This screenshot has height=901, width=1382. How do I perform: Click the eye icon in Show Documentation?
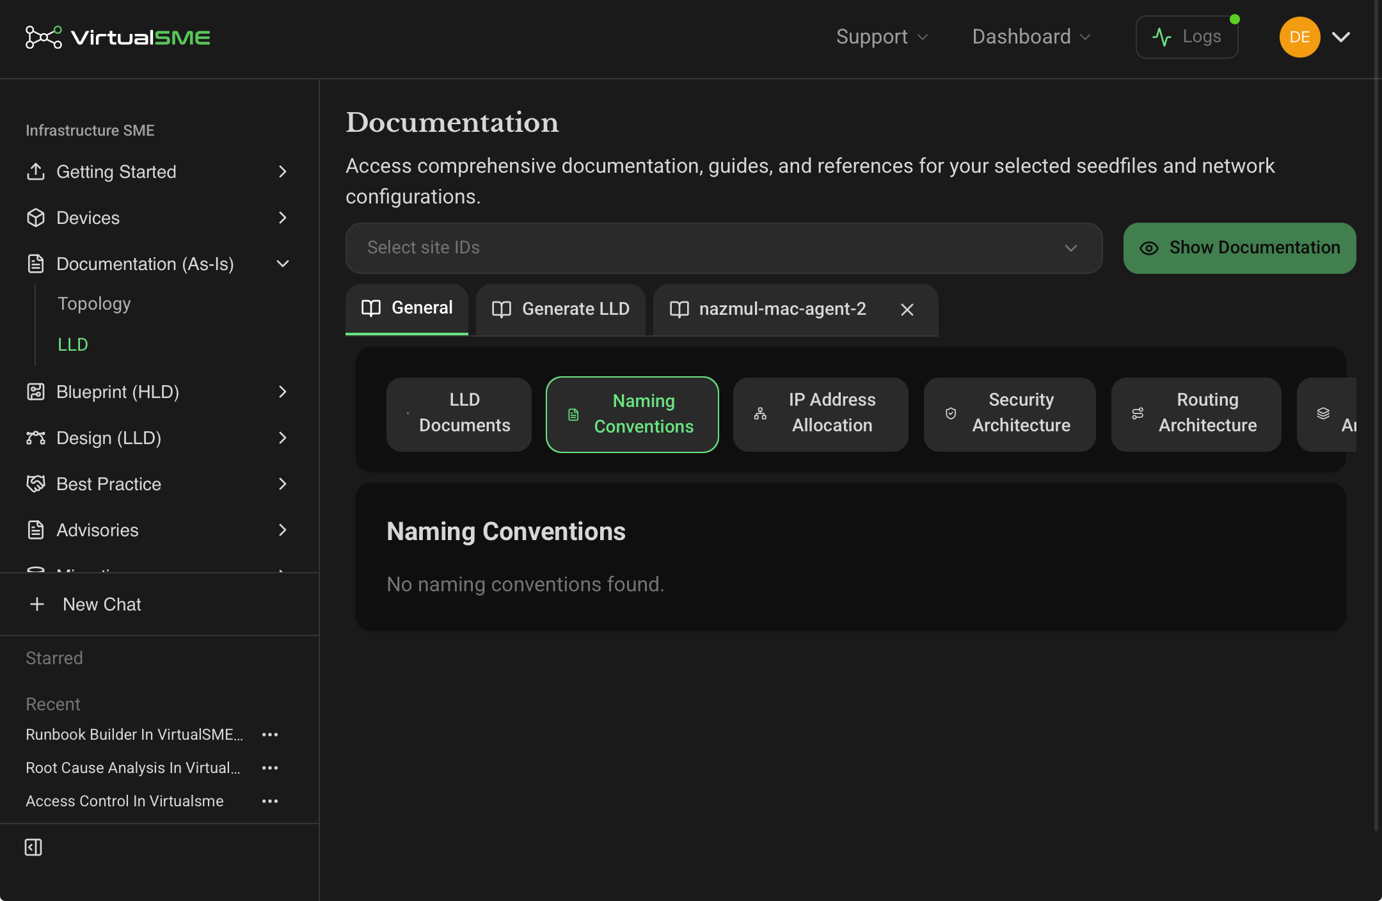pyautogui.click(x=1149, y=248)
